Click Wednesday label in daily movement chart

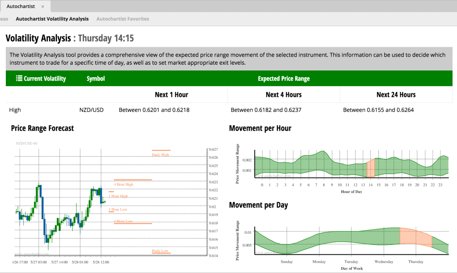click(x=384, y=262)
